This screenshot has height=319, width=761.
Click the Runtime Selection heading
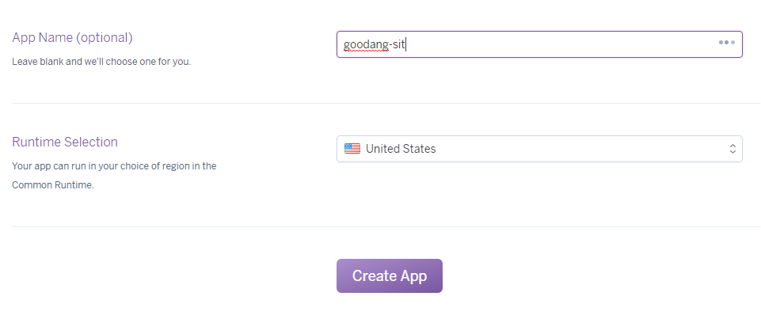pos(65,142)
